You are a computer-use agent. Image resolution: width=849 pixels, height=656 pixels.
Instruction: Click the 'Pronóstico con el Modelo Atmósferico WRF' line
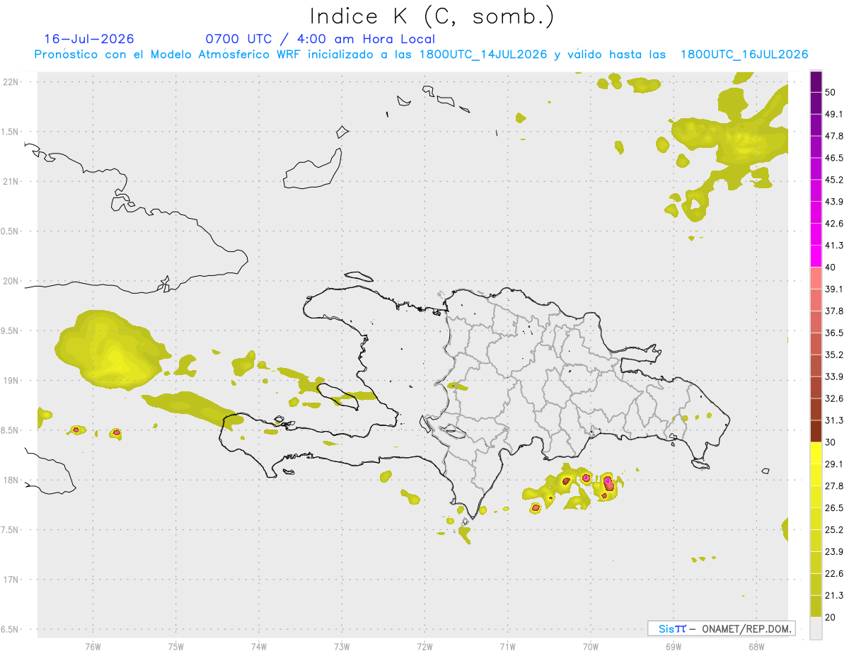coord(421,54)
